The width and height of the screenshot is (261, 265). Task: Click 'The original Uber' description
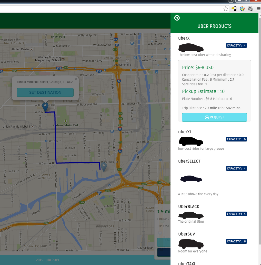(x=191, y=222)
